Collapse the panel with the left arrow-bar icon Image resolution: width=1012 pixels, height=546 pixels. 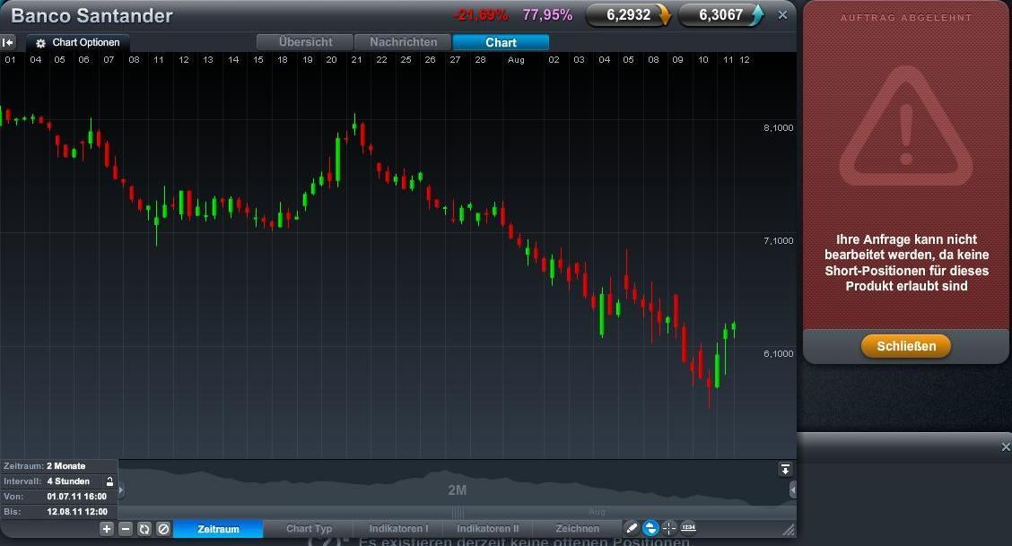point(8,42)
